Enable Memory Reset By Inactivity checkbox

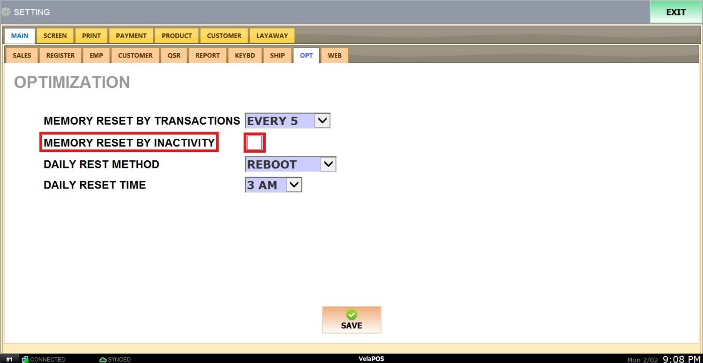(254, 143)
